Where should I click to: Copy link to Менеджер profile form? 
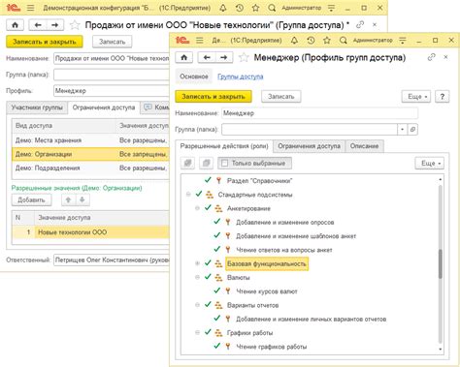pyautogui.click(x=431, y=57)
